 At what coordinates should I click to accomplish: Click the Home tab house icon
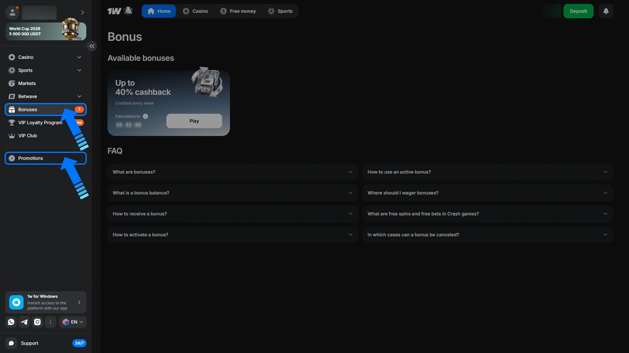(151, 11)
